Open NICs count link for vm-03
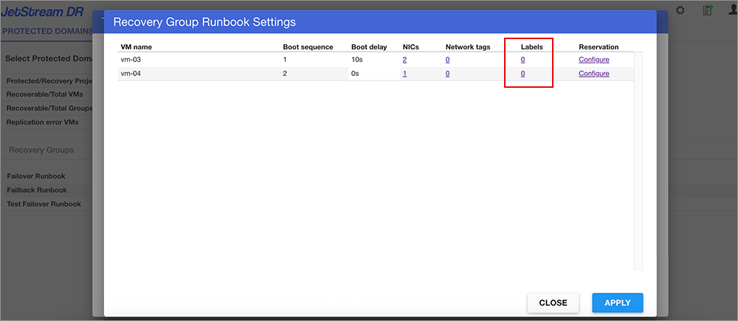738x321 pixels. coord(404,60)
